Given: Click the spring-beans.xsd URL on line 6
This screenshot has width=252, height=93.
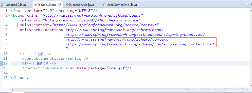Looking at the screenshot, I should (135, 35).
